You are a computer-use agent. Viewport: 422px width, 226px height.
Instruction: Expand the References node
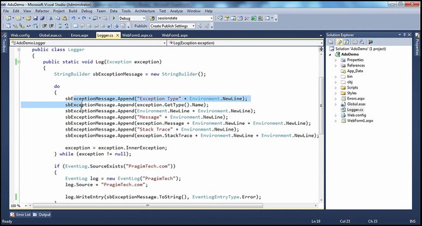335,65
